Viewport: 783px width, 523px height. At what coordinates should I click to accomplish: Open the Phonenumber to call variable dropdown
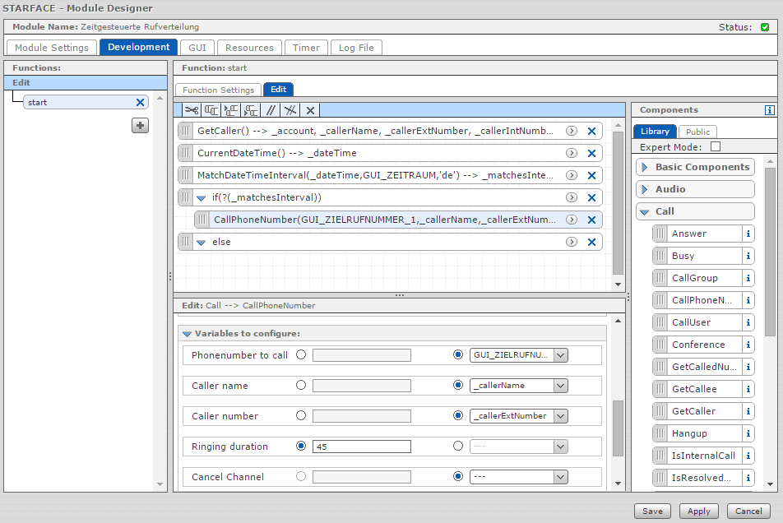560,355
